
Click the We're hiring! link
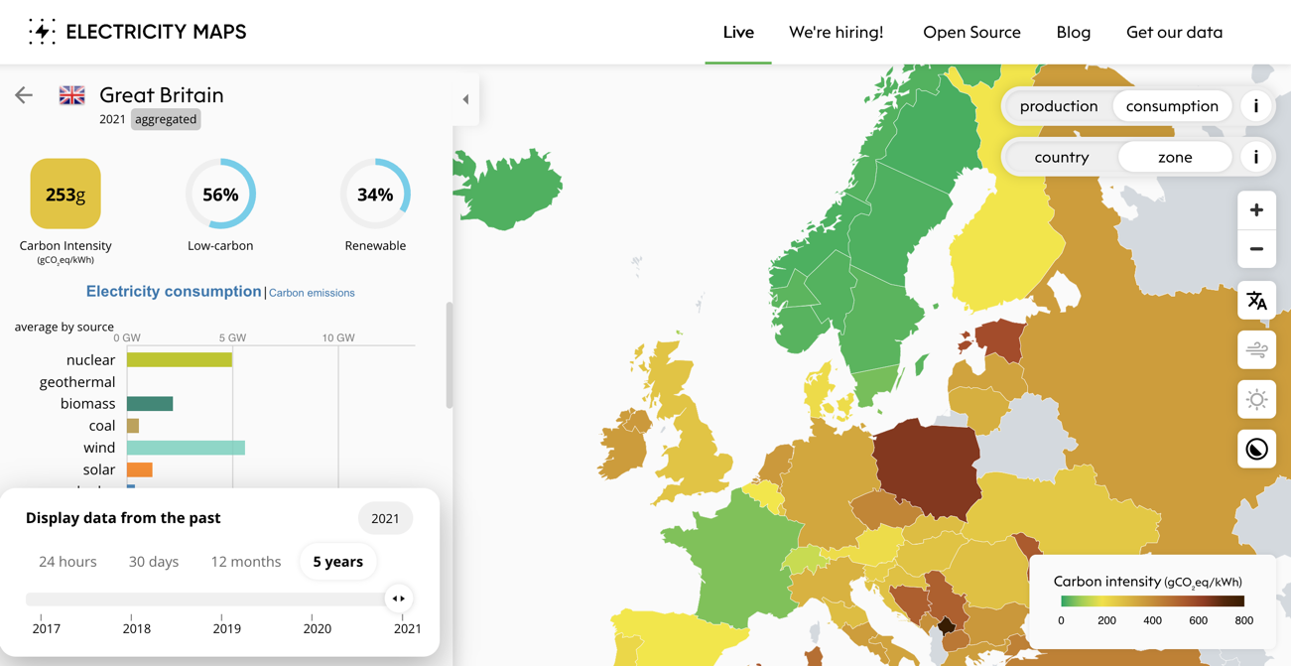click(836, 32)
